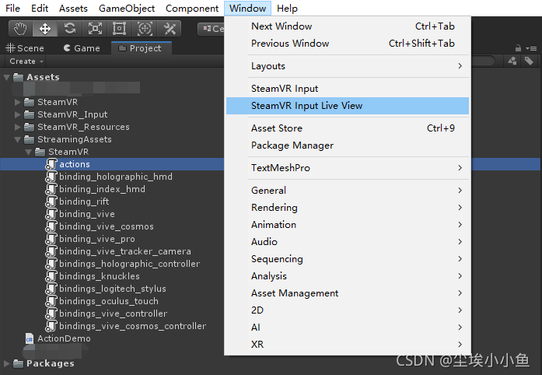Select binding_vive_tracker_camera file
The height and width of the screenshot is (375, 542).
pos(118,251)
